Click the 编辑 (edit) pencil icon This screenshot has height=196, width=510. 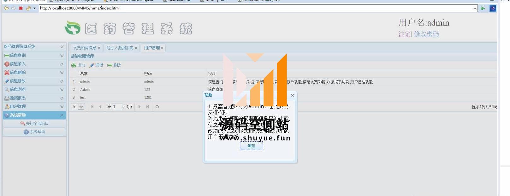[92, 65]
